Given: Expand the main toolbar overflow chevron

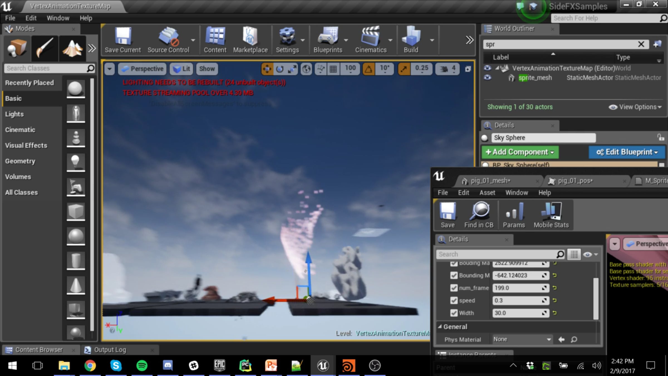Looking at the screenshot, I should point(470,40).
